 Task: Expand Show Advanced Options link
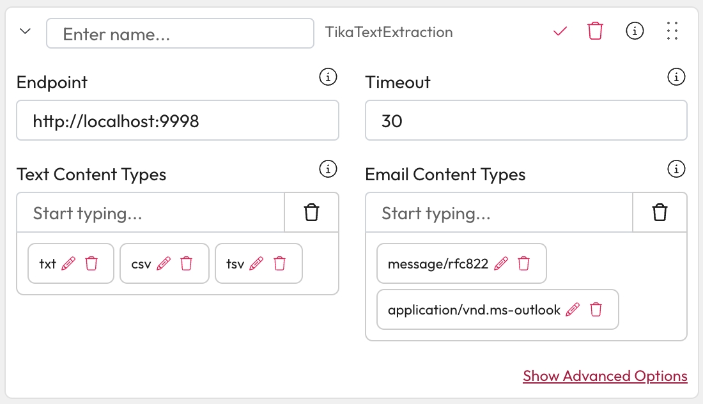(x=605, y=376)
